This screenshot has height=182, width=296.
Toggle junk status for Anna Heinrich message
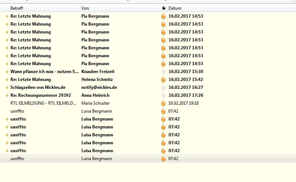tap(163, 95)
